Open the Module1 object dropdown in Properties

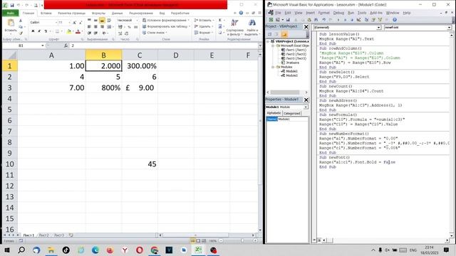coord(306,107)
